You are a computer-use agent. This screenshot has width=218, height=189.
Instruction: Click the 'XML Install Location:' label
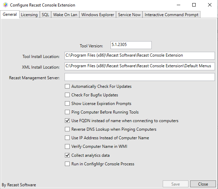[x=41, y=67]
